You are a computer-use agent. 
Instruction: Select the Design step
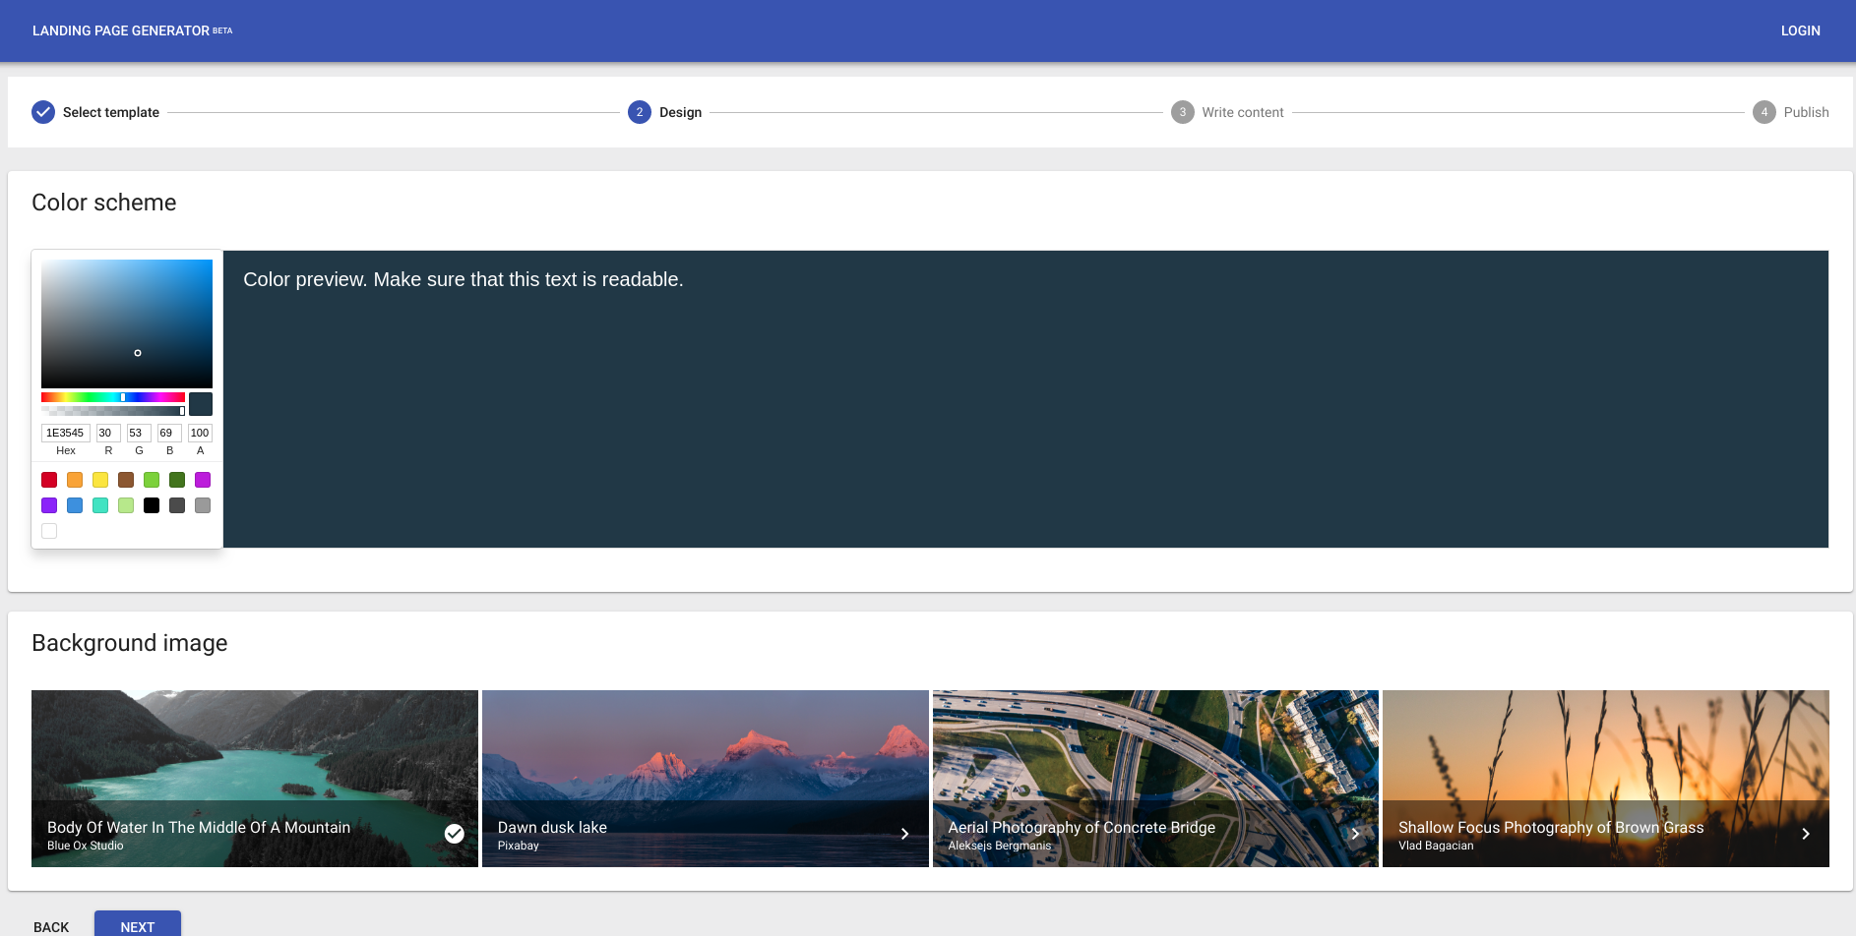click(x=664, y=112)
